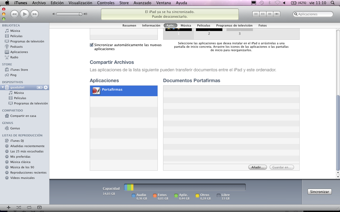
Task: Open Películas under guadaltel device
Action: [x=20, y=98]
